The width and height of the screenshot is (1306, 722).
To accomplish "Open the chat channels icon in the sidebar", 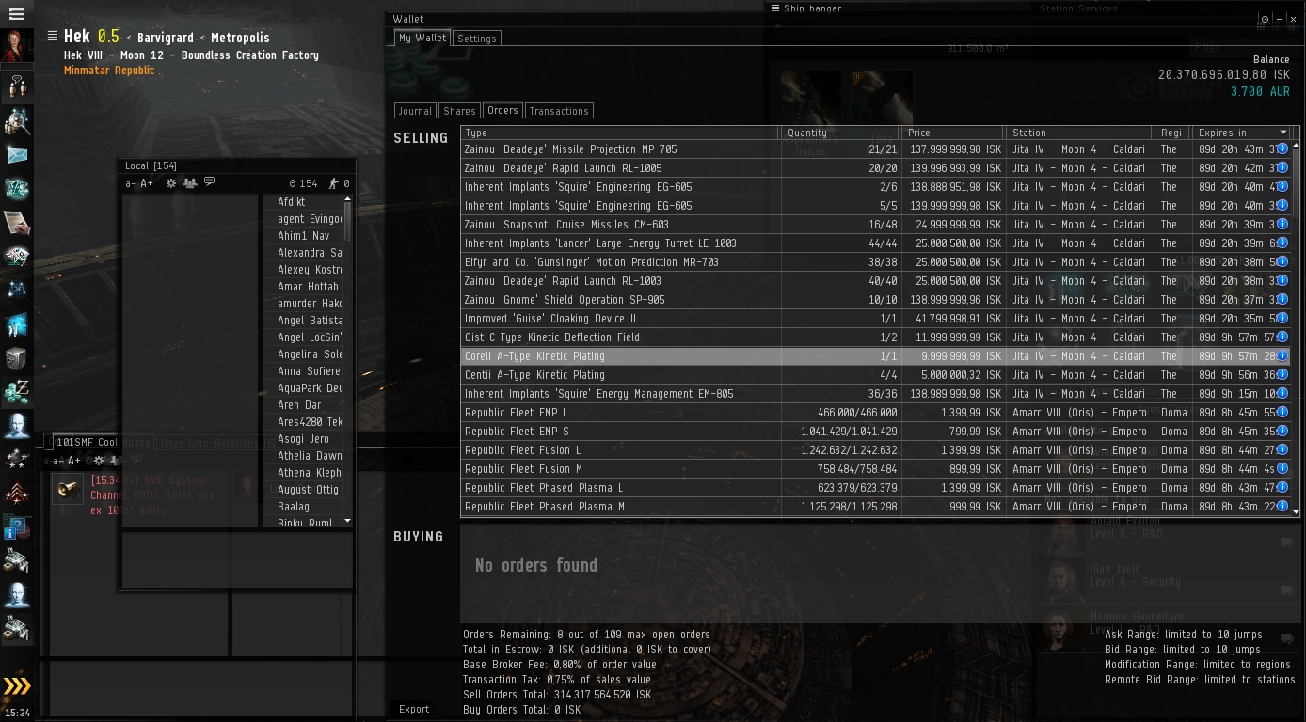I will tap(17, 87).
